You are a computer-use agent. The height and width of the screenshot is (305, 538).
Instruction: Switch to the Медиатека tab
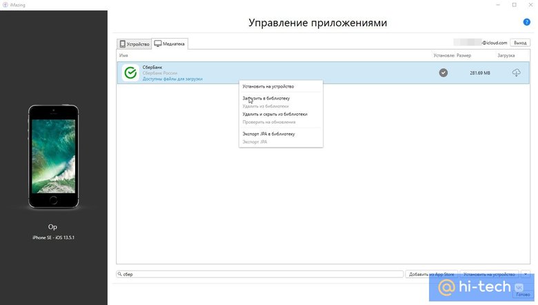coord(170,43)
